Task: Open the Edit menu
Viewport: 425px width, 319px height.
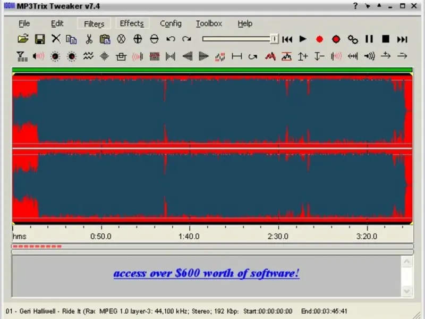Action: point(57,23)
